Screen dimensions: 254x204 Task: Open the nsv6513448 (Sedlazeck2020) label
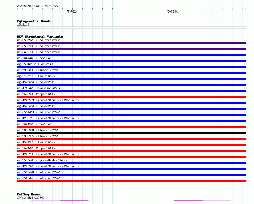click(x=39, y=178)
